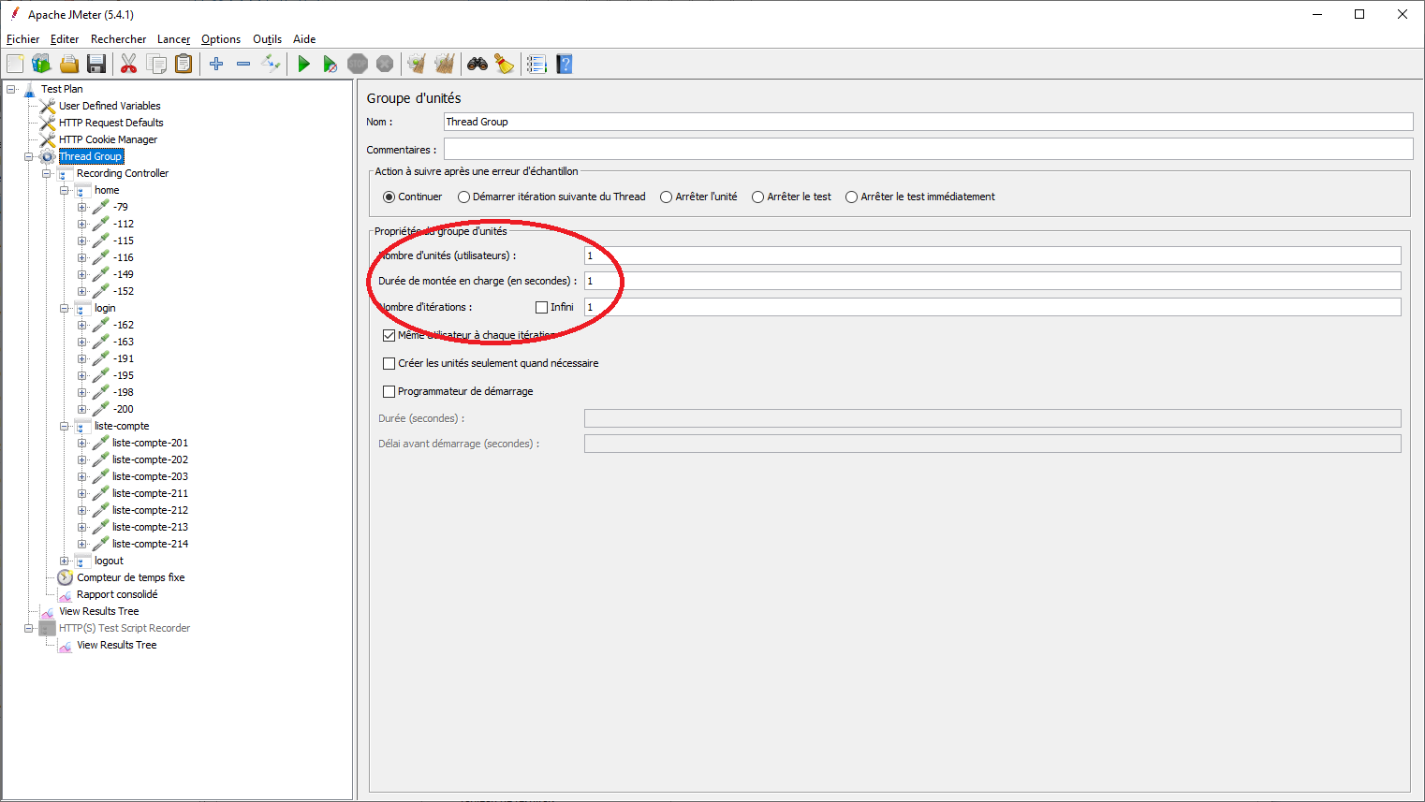This screenshot has height=802, width=1425.
Task: Uncheck Même utilisateur à chaque itération
Action: [x=389, y=335]
